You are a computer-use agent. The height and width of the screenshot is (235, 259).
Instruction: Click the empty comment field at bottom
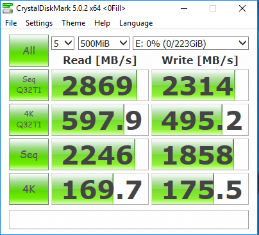129,220
